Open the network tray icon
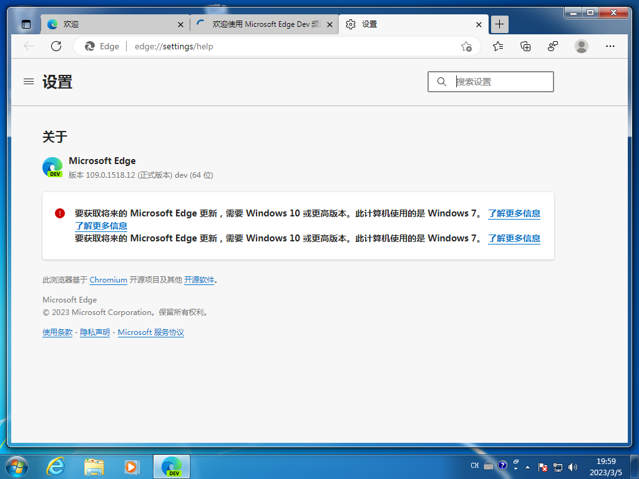 coord(557,467)
